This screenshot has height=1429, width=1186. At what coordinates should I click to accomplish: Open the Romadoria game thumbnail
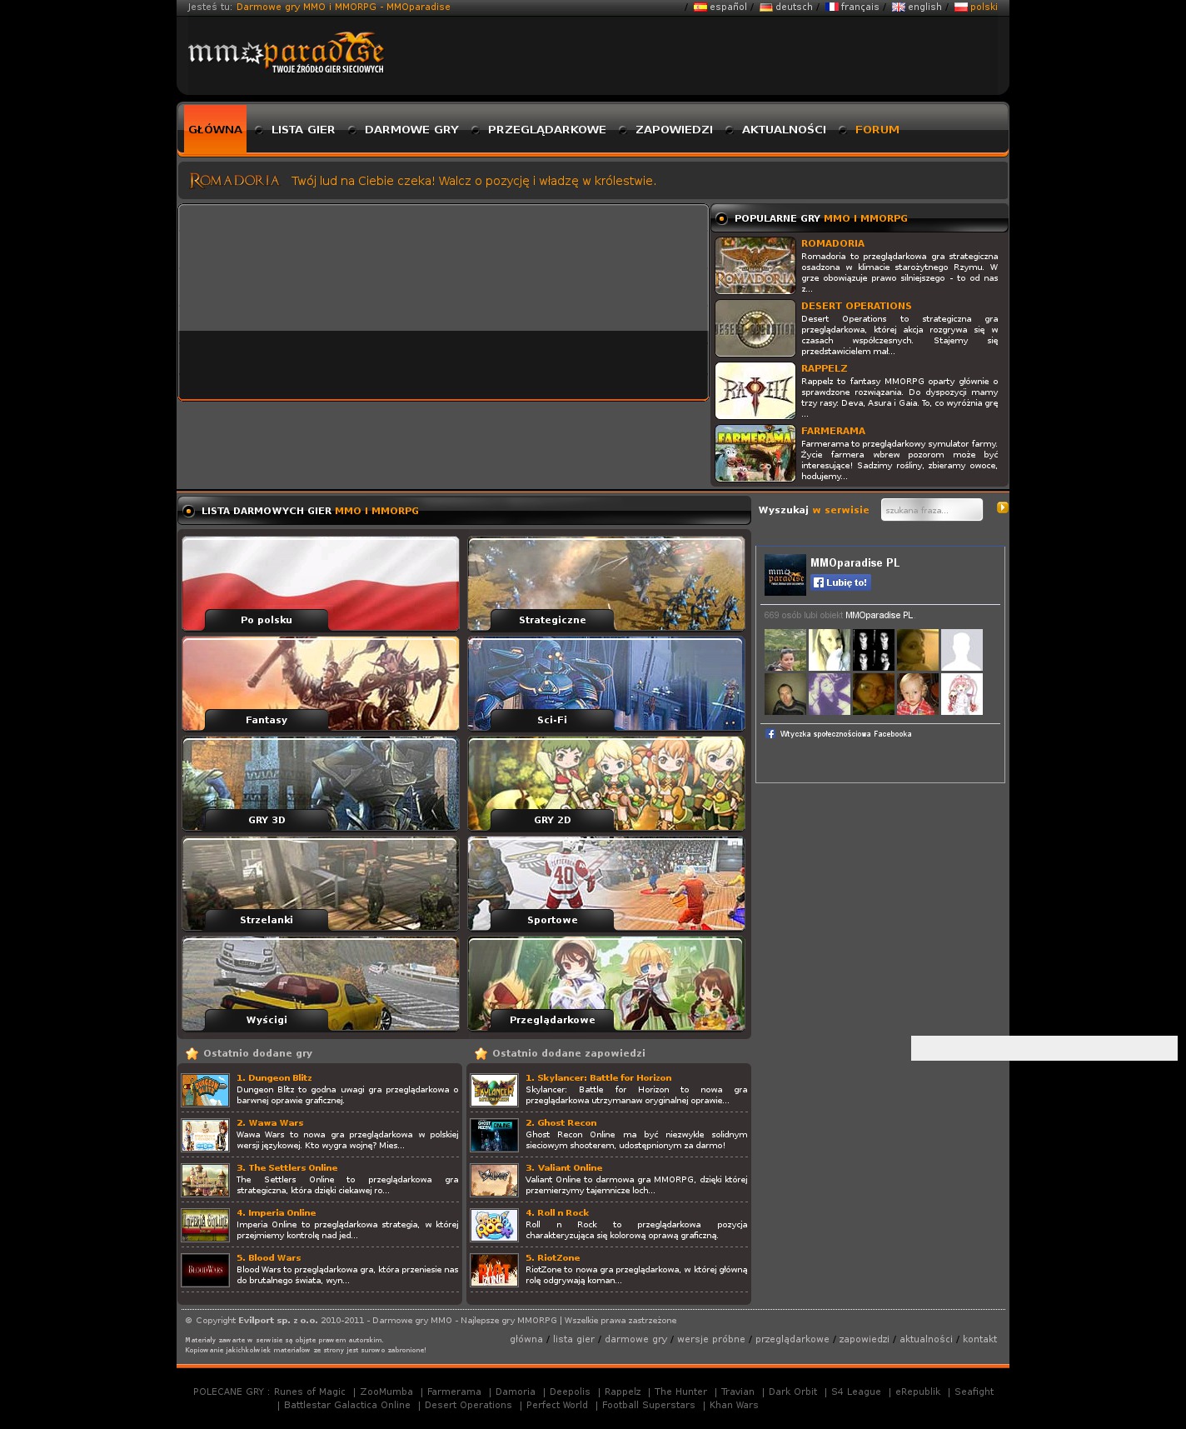[755, 266]
